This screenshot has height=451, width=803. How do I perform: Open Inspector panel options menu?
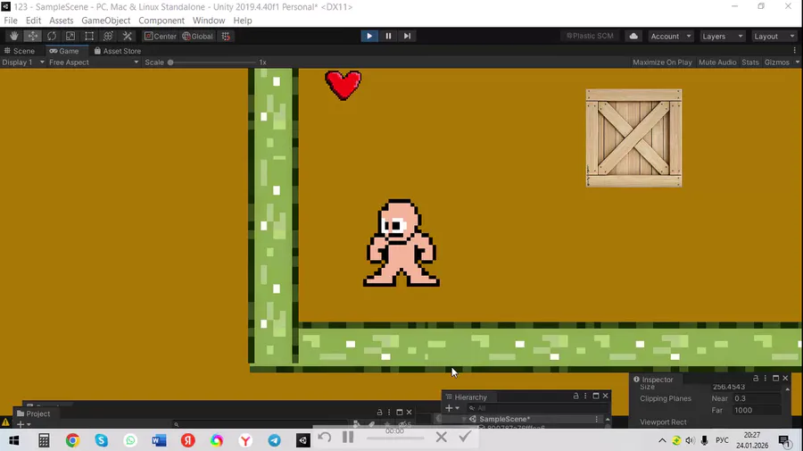766,379
